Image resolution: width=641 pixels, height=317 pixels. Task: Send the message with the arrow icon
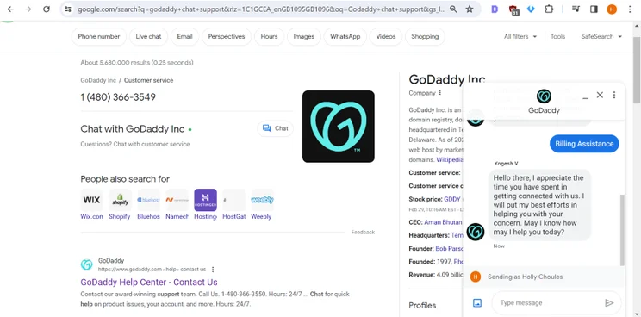pyautogui.click(x=609, y=302)
